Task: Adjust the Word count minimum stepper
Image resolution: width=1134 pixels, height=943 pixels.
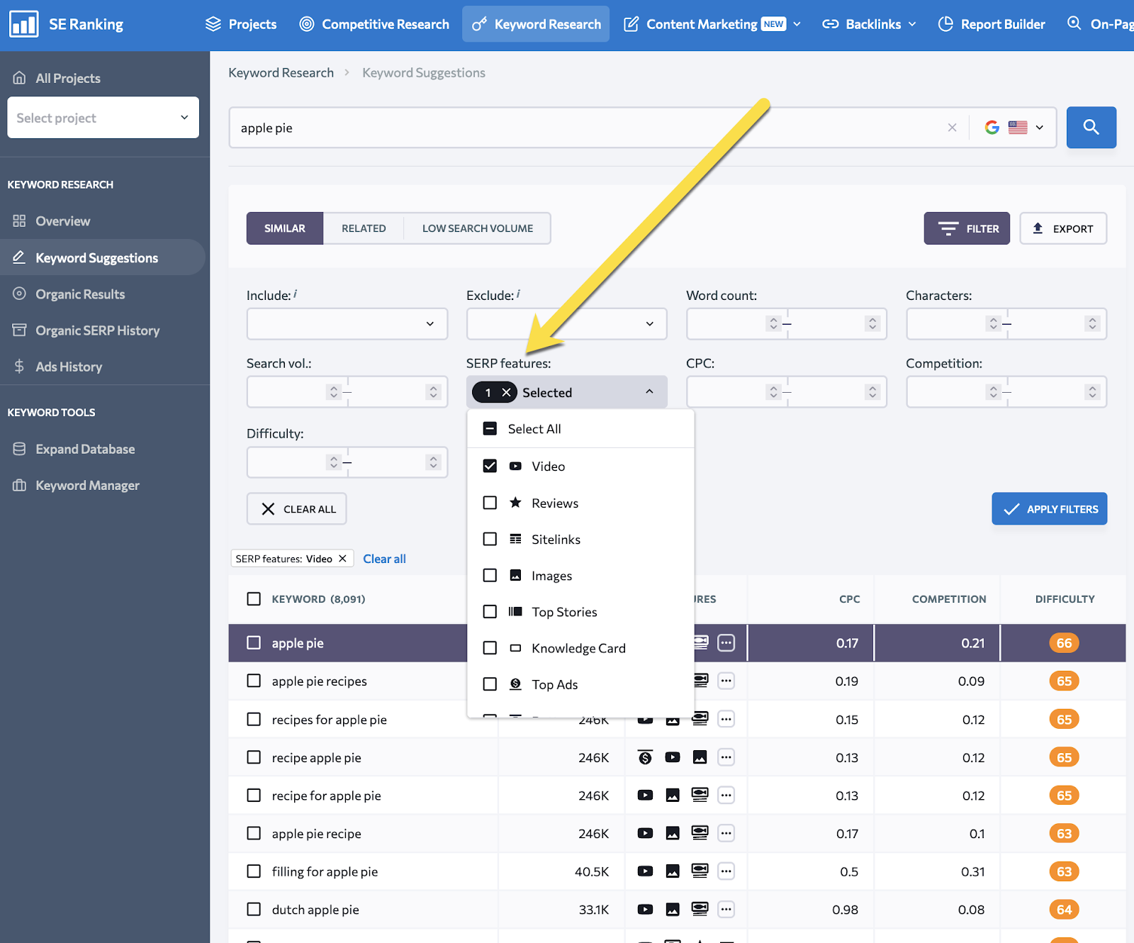Action: pyautogui.click(x=773, y=323)
